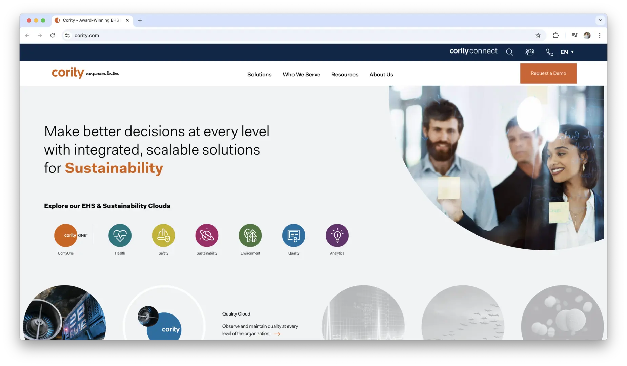Viewport: 627px width, 366px height.
Task: Open the cority connect link
Action: coord(473,51)
